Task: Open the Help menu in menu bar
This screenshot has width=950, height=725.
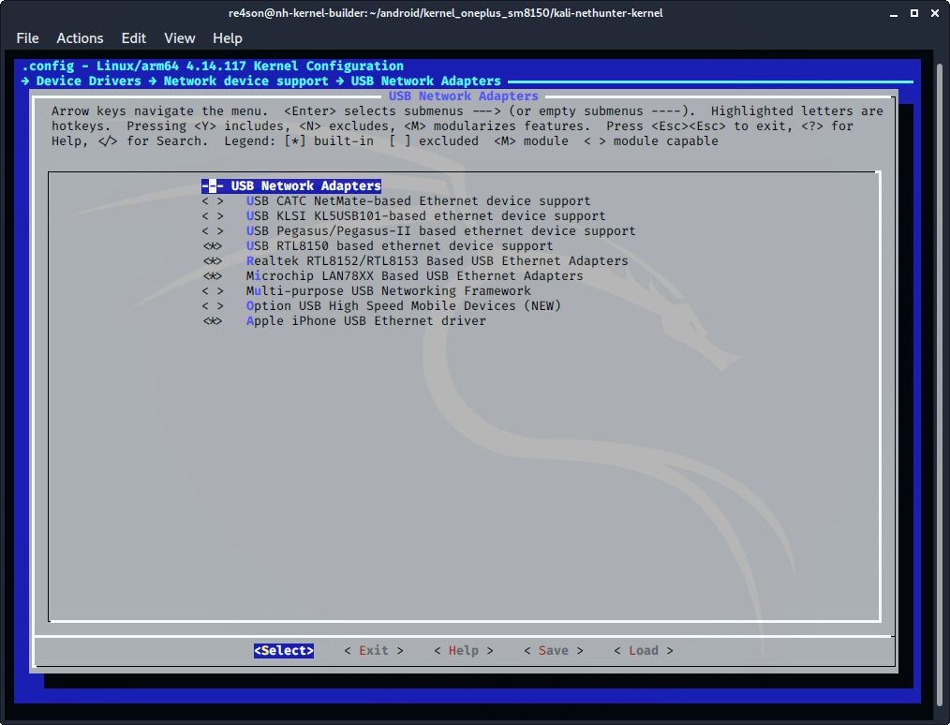Action: tap(228, 38)
